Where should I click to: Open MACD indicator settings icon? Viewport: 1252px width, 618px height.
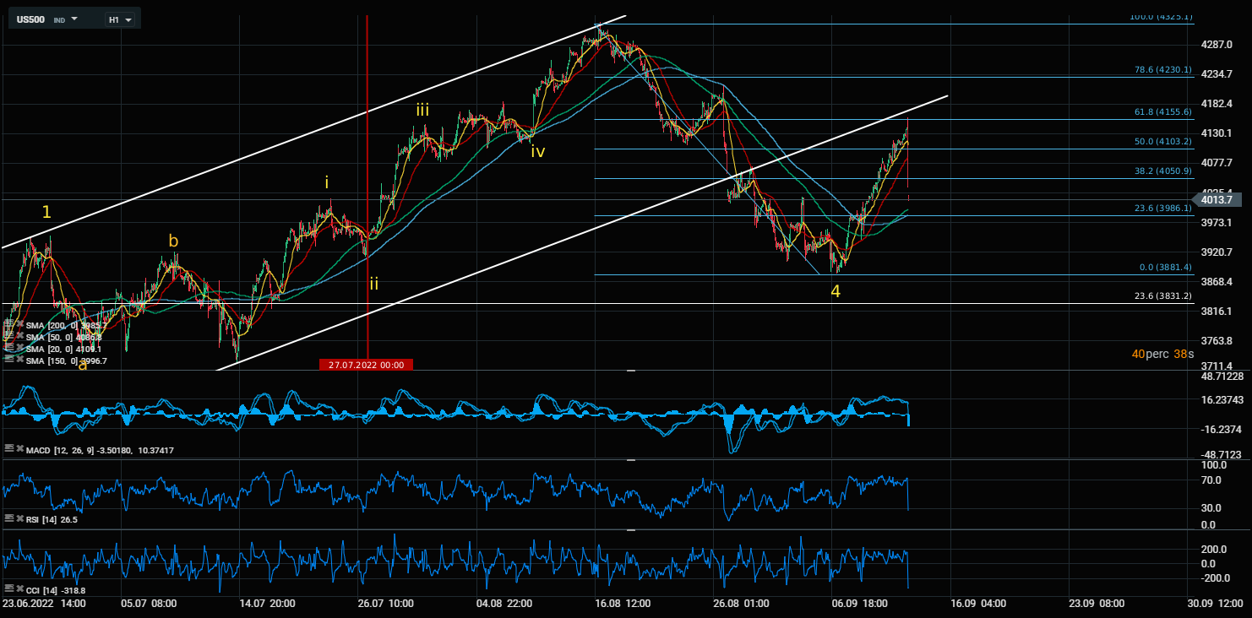tap(9, 450)
